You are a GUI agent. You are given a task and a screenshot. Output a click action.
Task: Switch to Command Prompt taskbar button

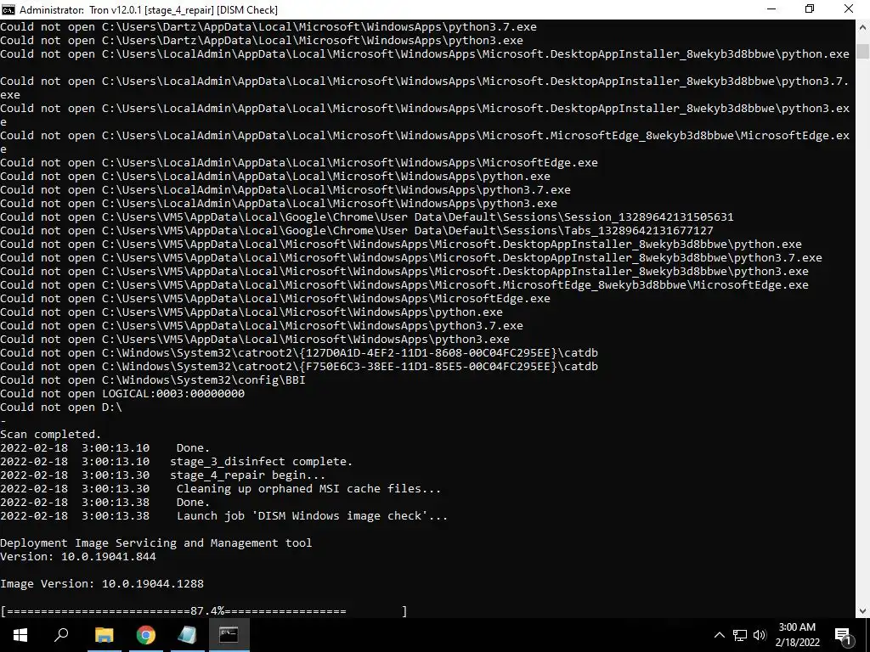tap(229, 635)
